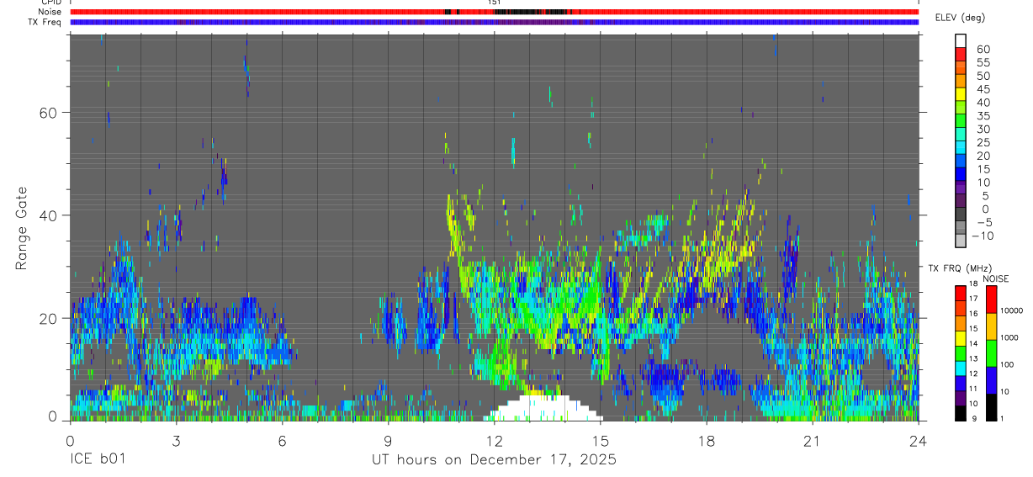
Task: Click the red top swatch of the NOISE legend
Action: pyautogui.click(x=992, y=299)
